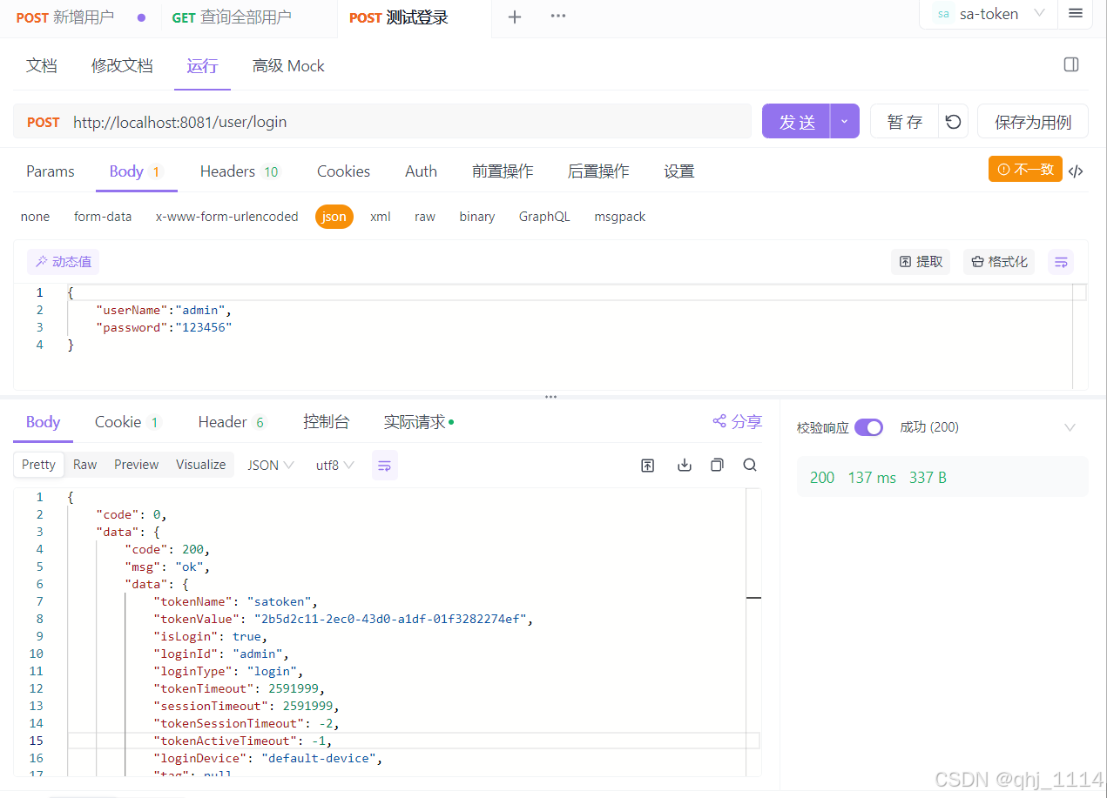Select GraphQL body type
The width and height of the screenshot is (1107, 798).
coord(544,217)
